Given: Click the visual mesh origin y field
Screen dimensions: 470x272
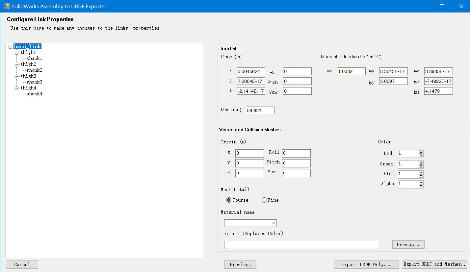Looking at the screenshot, I should [249, 163].
